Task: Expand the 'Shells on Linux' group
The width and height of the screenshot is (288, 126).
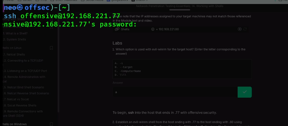Action: point(12,48)
